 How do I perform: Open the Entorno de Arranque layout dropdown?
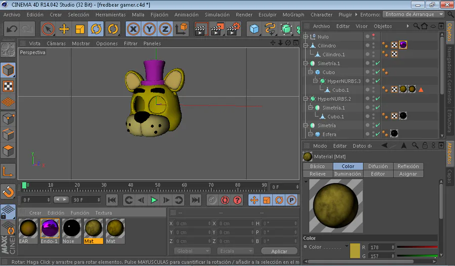[x=413, y=14]
